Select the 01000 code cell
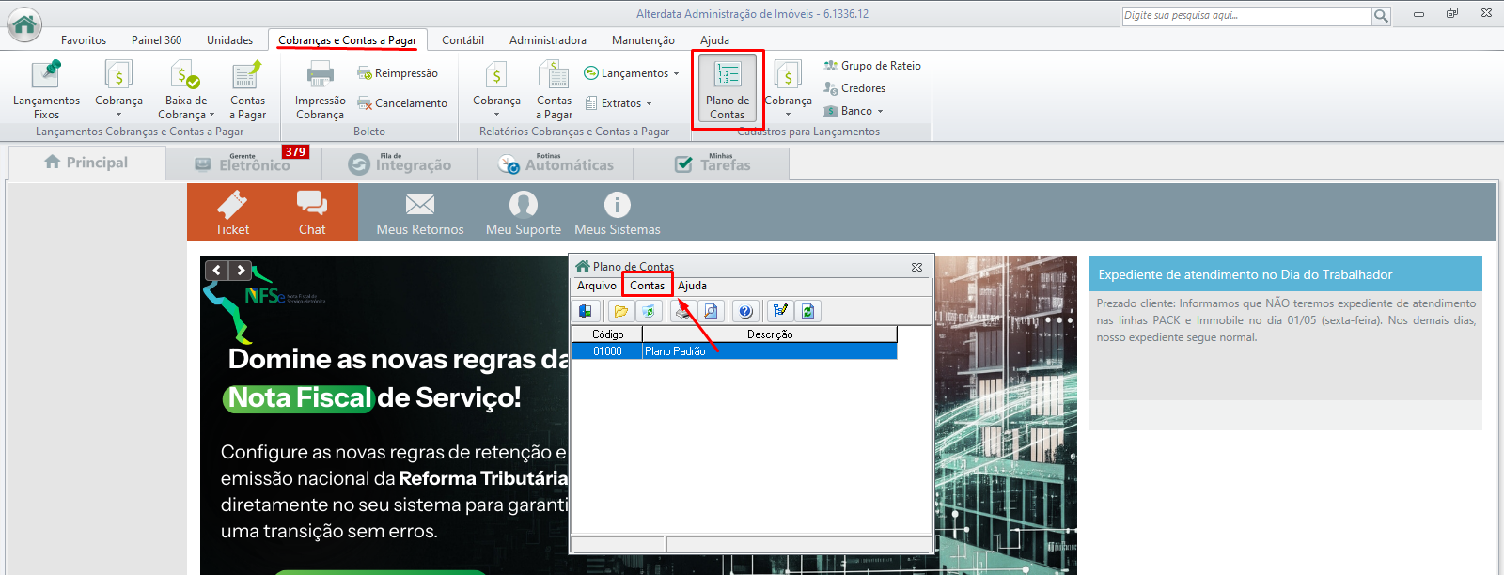1504x575 pixels. pyautogui.click(x=607, y=351)
